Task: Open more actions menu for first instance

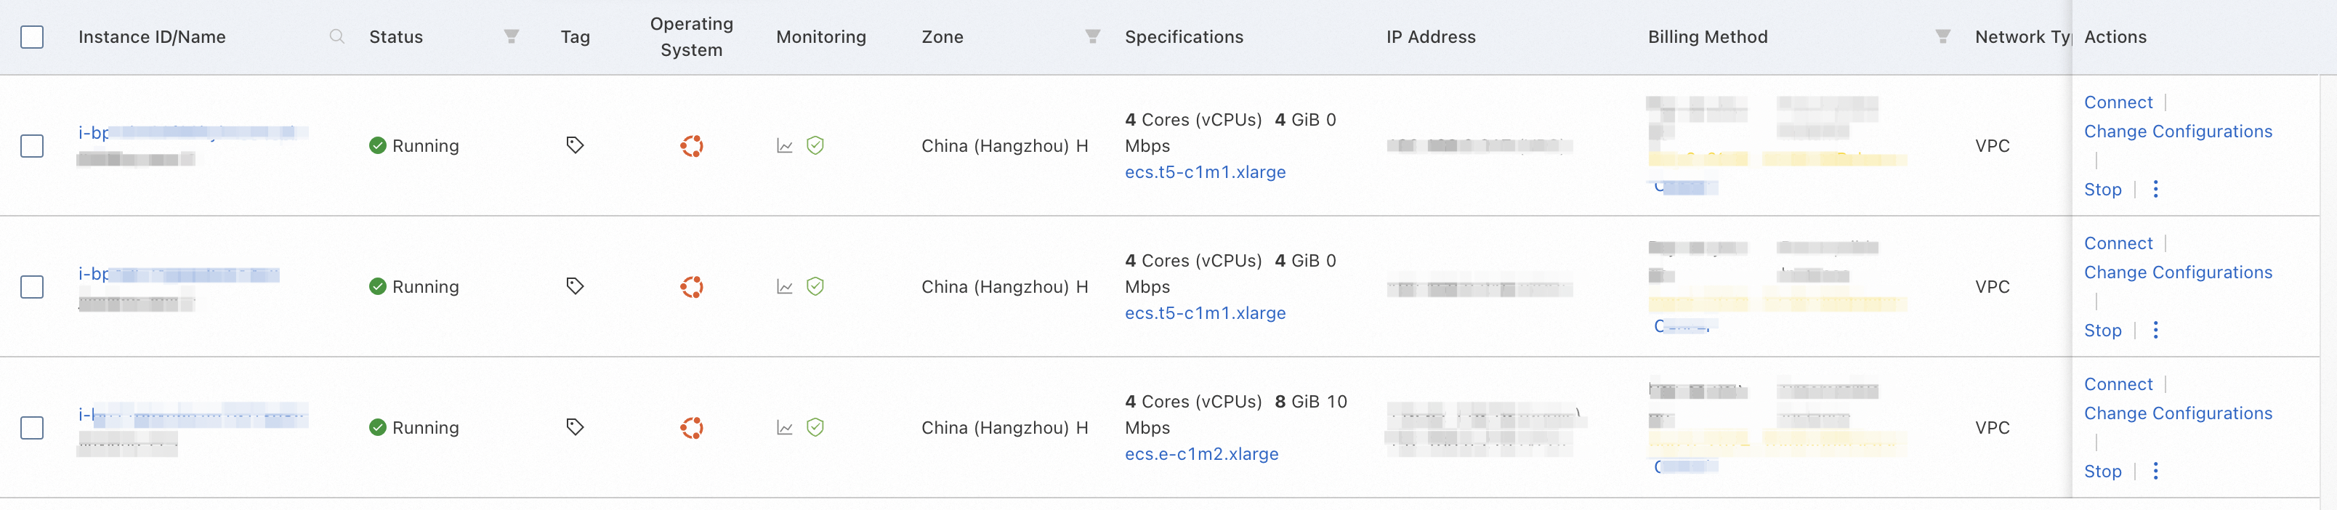Action: coord(2155,189)
